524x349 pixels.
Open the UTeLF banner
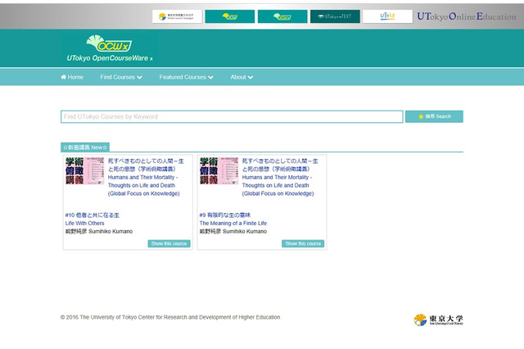(387, 16)
